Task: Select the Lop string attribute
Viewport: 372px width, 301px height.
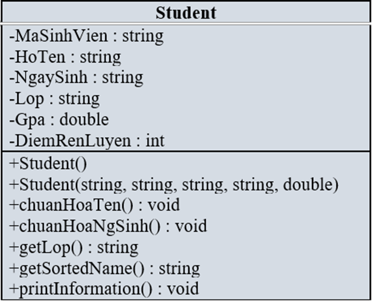Action: [54, 98]
